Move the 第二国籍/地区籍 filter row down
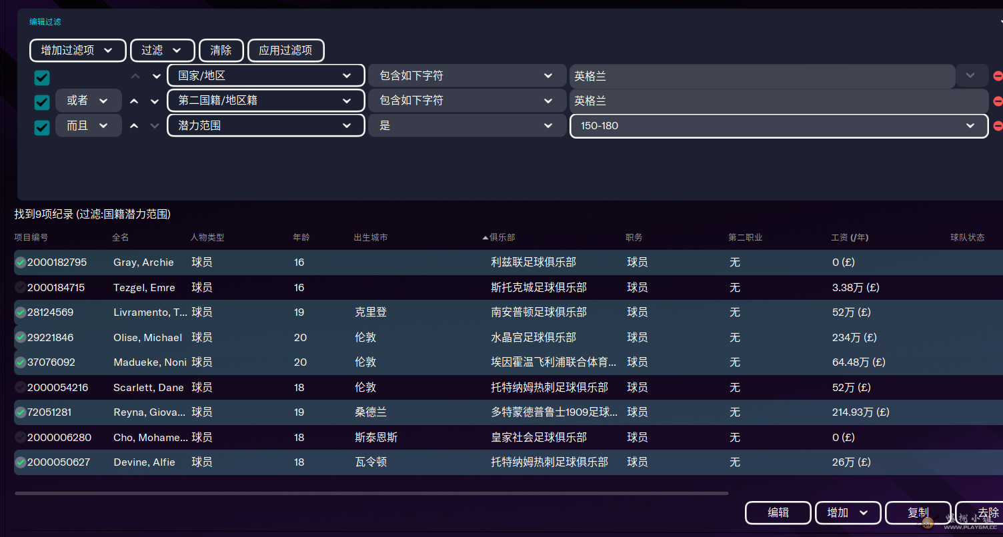The image size is (1003, 537). coord(155,101)
